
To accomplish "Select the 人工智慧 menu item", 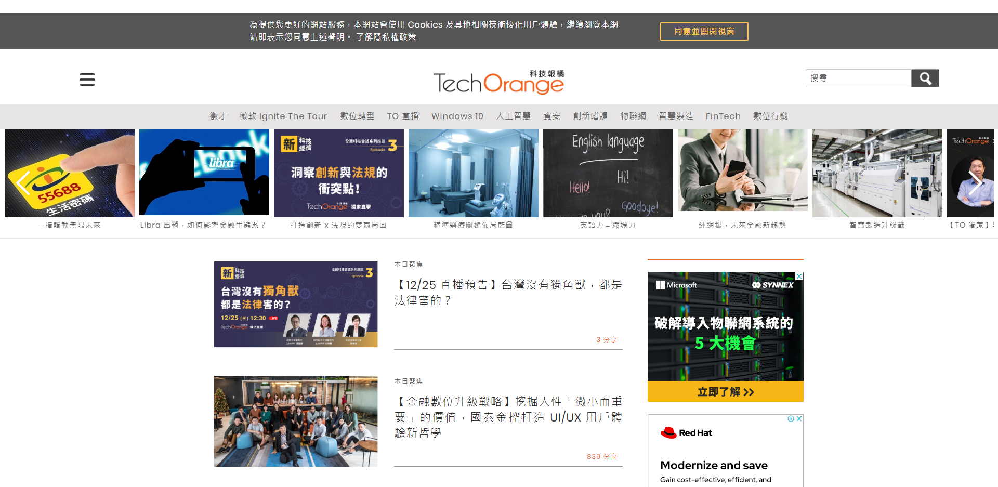I will point(513,116).
